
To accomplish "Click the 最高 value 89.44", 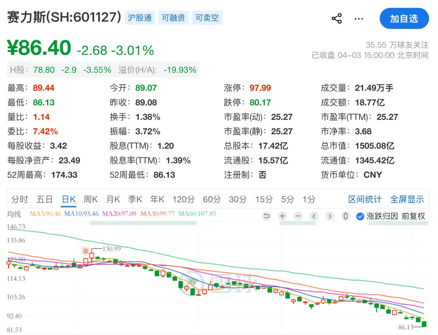I will [x=43, y=88].
